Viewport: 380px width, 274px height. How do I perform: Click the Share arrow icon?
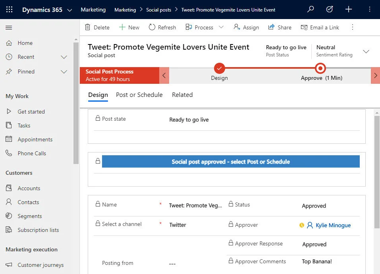click(x=272, y=27)
